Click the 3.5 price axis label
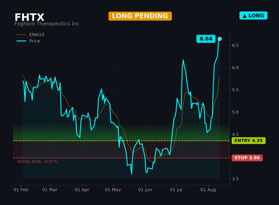Screen dimensions: 279x205 click(x=235, y=179)
